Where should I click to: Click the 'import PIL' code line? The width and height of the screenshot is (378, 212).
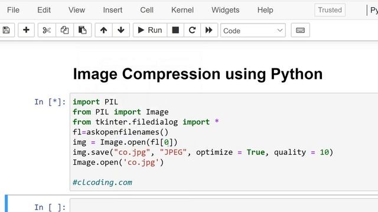[95, 102]
